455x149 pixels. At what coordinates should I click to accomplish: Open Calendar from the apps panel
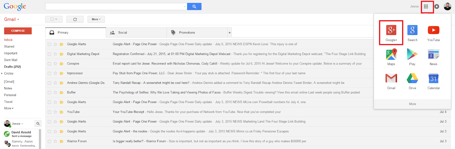[x=433, y=81]
